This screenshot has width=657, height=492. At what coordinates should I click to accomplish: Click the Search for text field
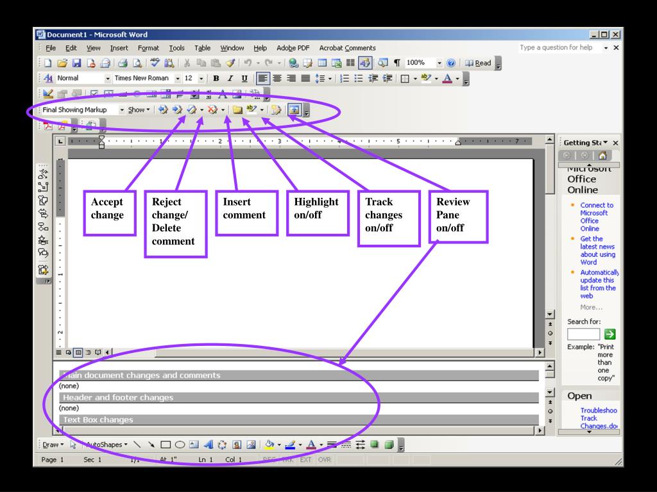coord(583,334)
